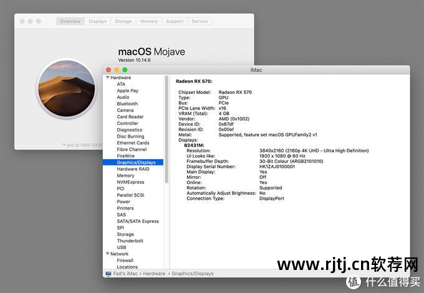Screen dimensions: 424x293
Task: Select Ethernet Cards in the sidebar
Action: point(133,142)
